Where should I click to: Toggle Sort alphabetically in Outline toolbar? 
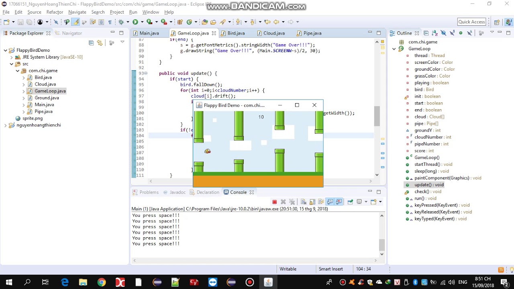(434, 33)
